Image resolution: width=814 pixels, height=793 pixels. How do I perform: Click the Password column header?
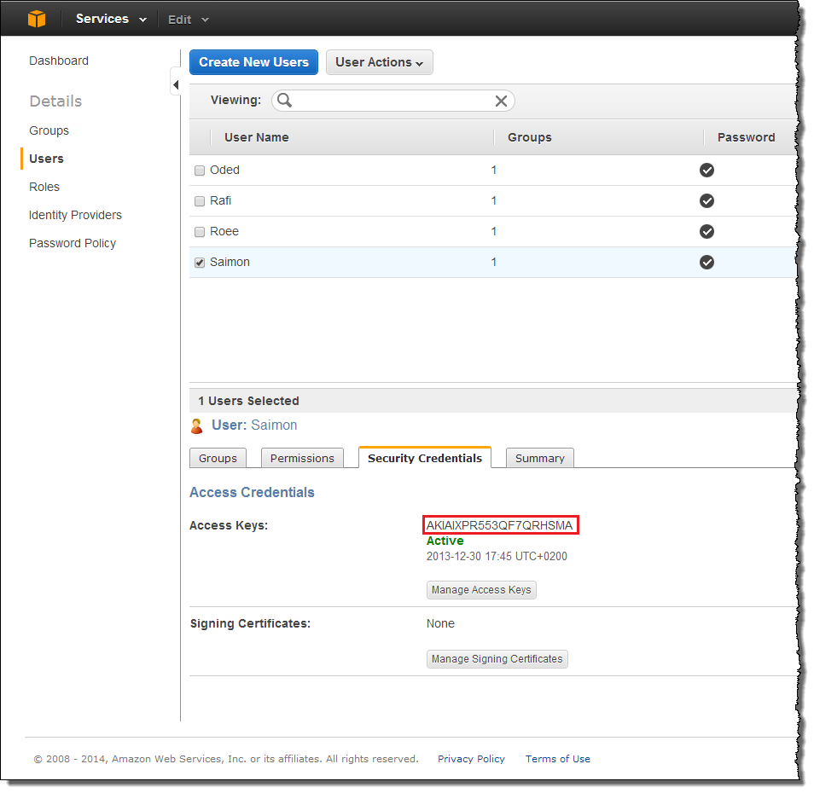[x=746, y=137]
